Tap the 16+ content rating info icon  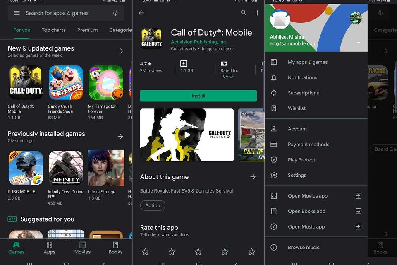[231, 76]
